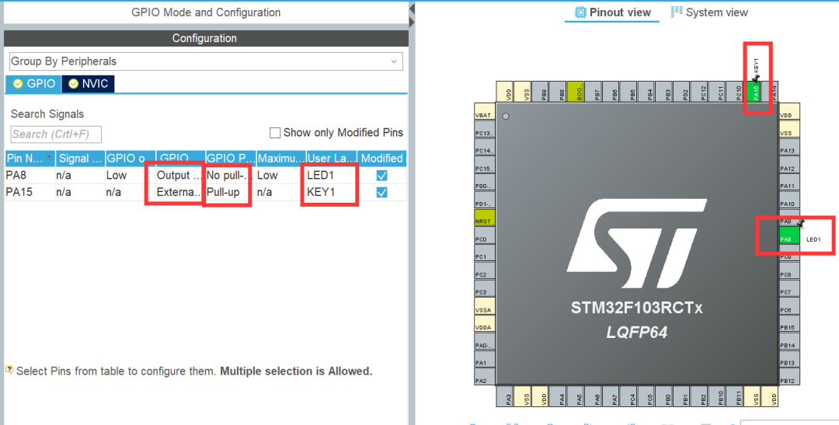This screenshot has height=425, width=839.
Task: Click the LED1 user label cell in the table
Action: click(331, 176)
